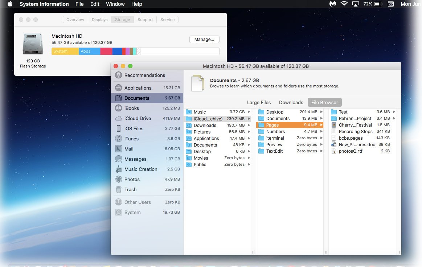Select the iBooks sidebar icon
Image resolution: width=422 pixels, height=267 pixels.
(118, 108)
